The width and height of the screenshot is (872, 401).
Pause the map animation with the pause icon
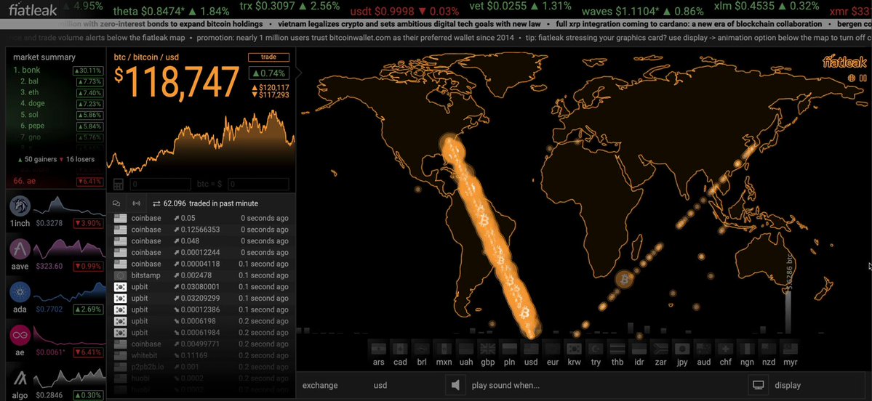tap(863, 78)
